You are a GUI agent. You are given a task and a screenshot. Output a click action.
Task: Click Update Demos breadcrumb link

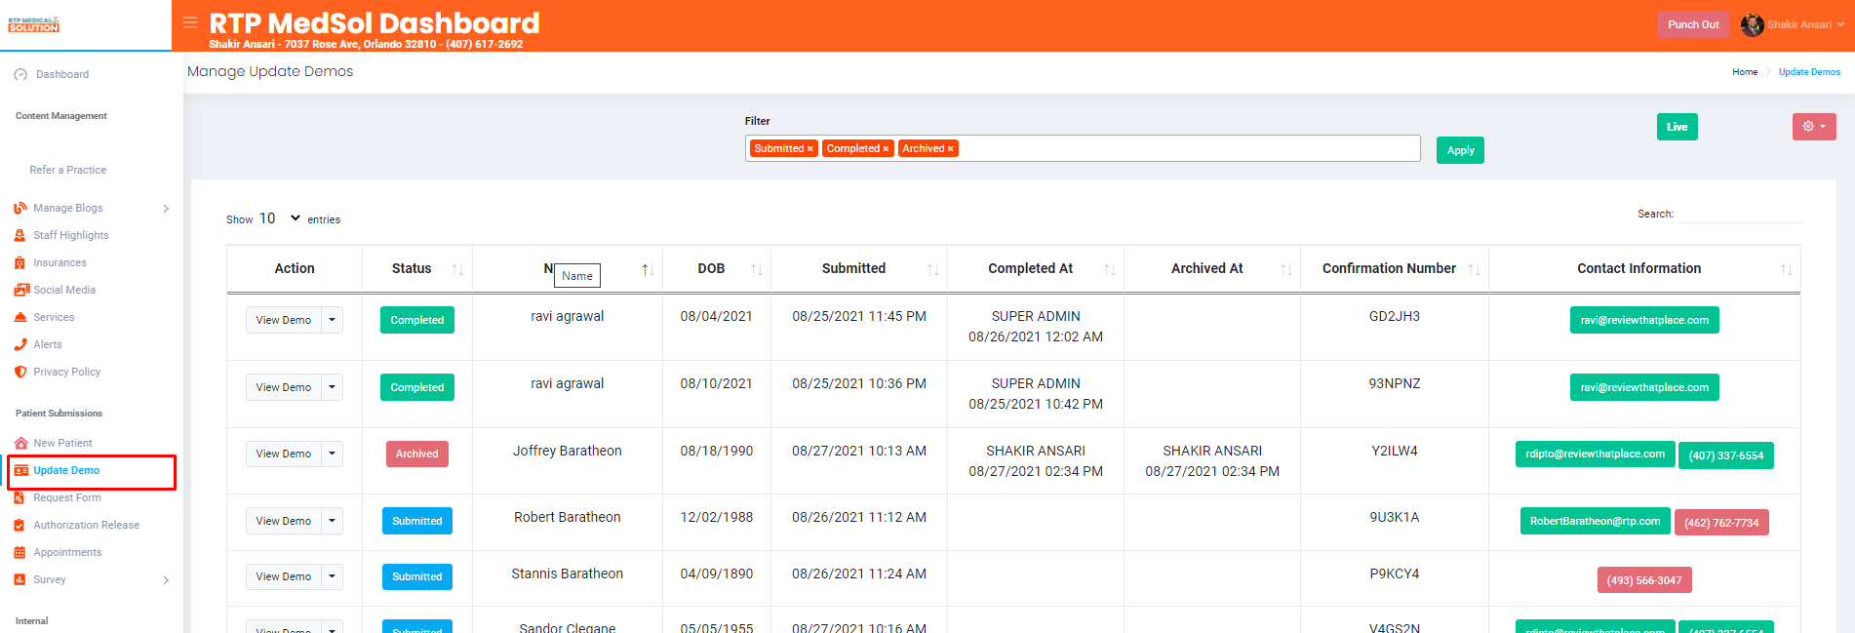(1809, 72)
